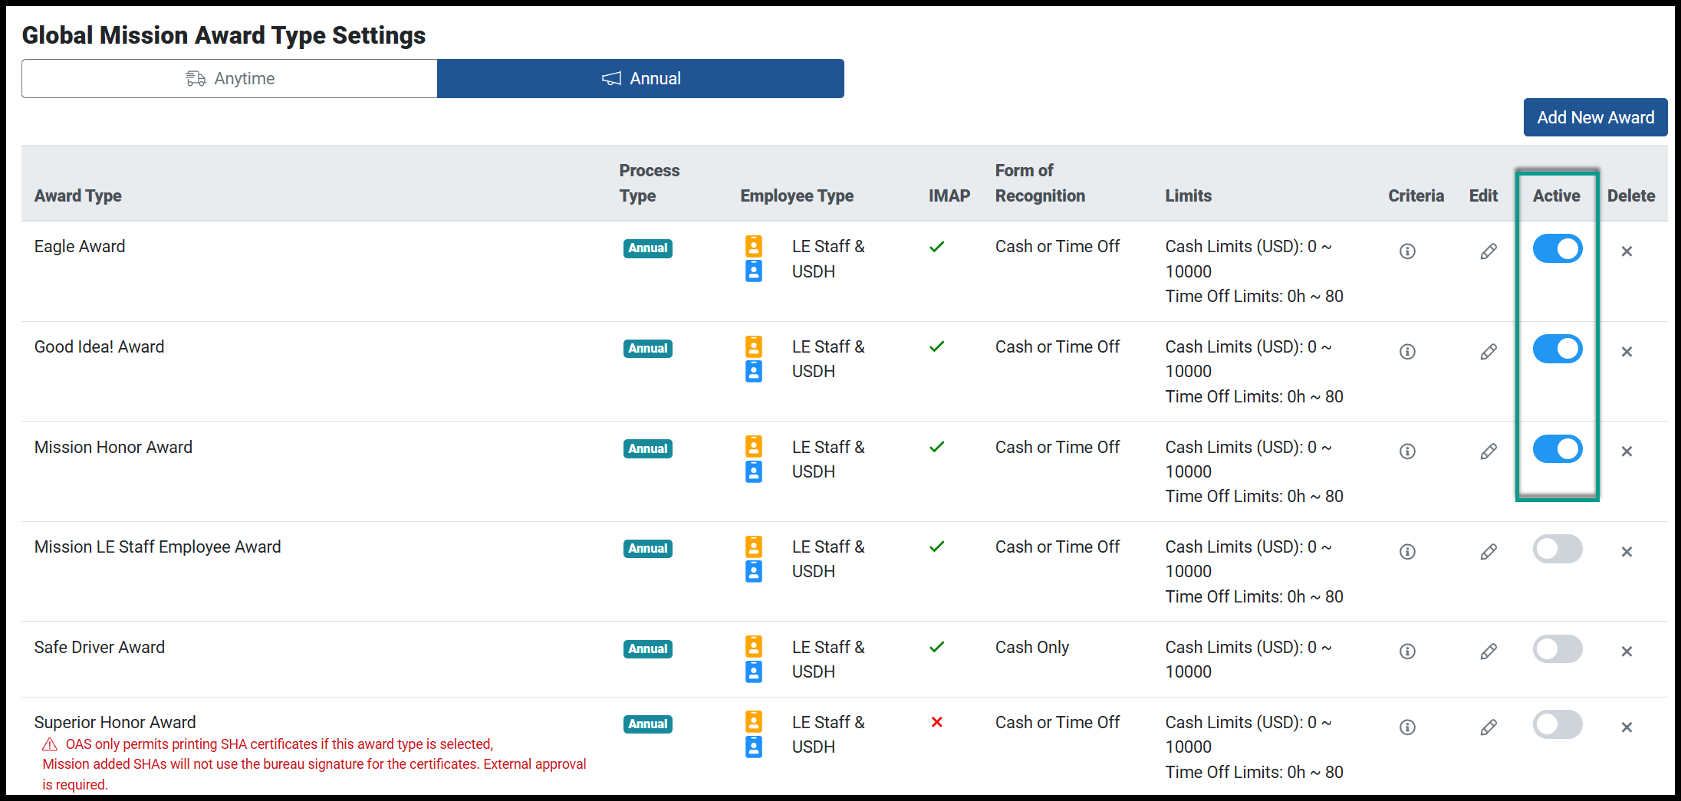Click the Criteria column header

click(x=1416, y=195)
